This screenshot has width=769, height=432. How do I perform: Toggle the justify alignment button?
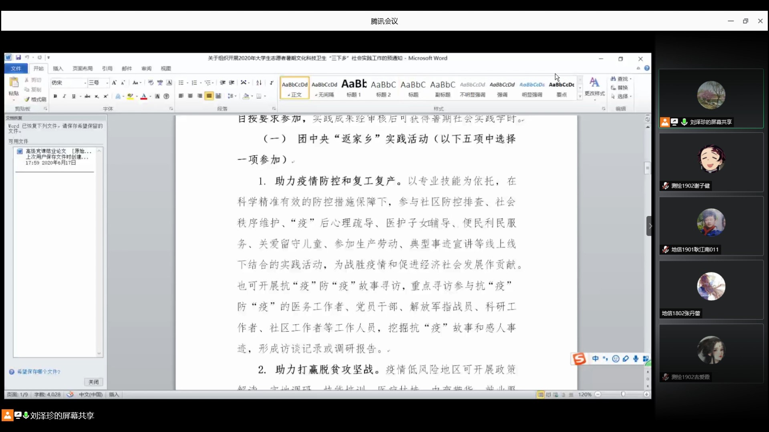pyautogui.click(x=209, y=96)
